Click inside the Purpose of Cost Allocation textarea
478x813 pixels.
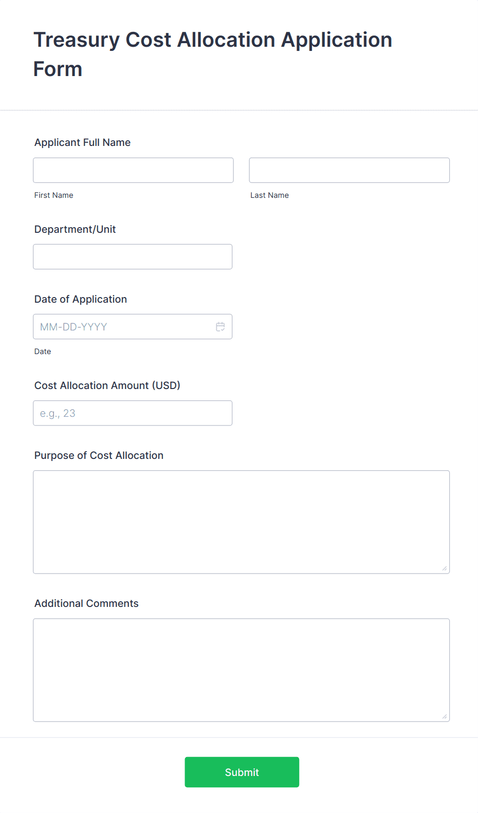click(241, 522)
